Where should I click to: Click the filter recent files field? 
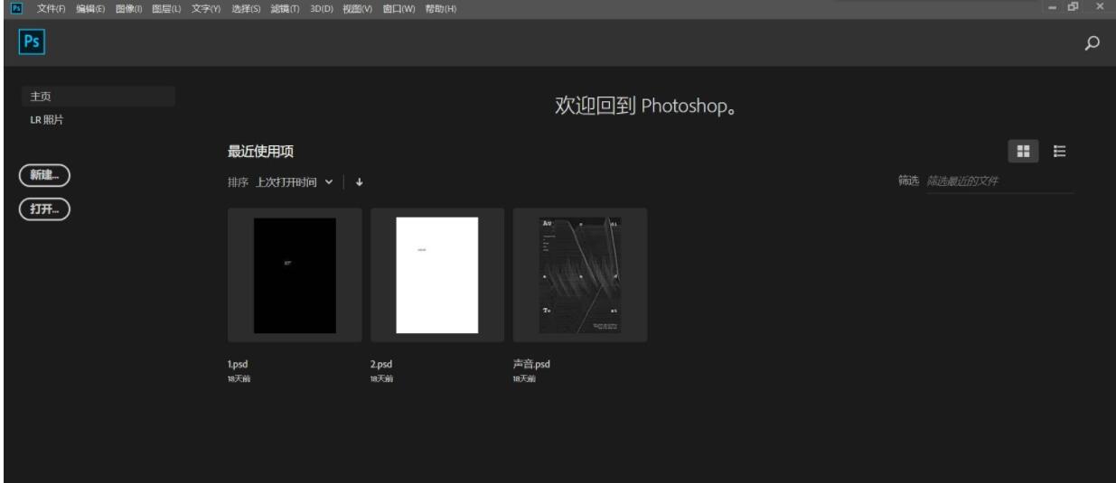coord(999,181)
